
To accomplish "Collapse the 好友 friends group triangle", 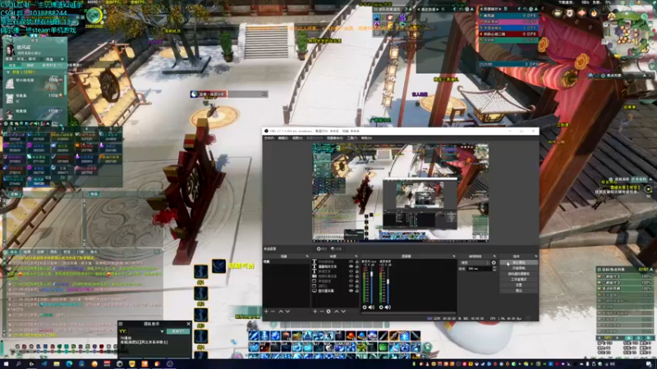I will [x=8, y=72].
